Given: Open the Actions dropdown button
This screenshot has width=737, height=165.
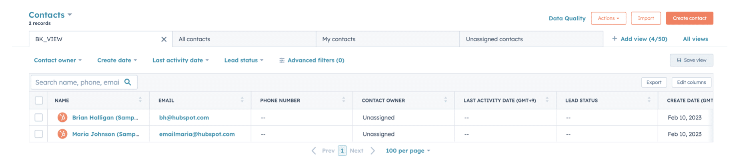Looking at the screenshot, I should tap(609, 18).
